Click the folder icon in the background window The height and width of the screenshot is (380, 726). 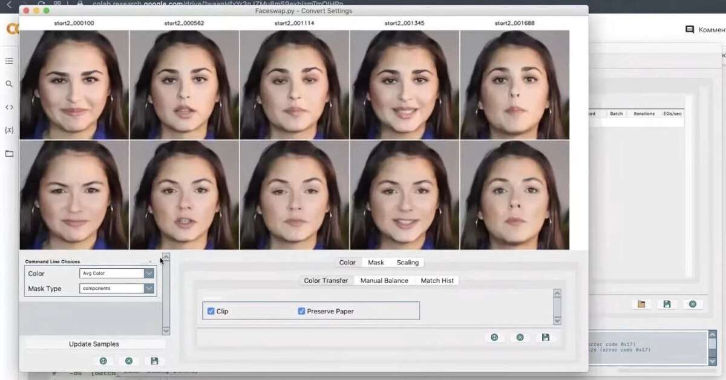(x=641, y=304)
